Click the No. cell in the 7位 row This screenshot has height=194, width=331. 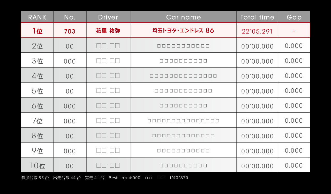(70, 120)
